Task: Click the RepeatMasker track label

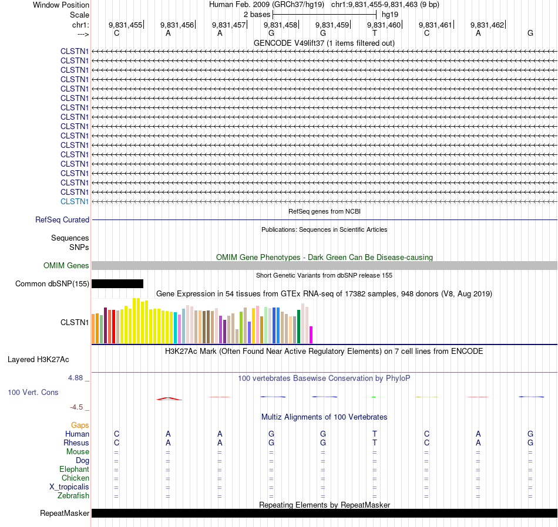Action: [x=65, y=513]
